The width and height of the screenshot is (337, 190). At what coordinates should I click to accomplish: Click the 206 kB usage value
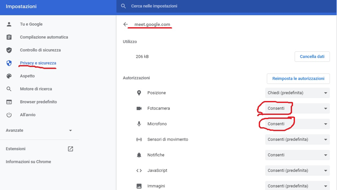142,56
